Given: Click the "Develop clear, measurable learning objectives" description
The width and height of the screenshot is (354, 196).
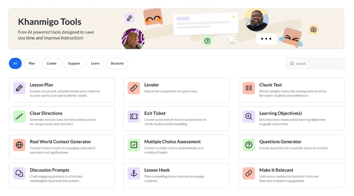Looking at the screenshot, I should [x=292, y=122].
